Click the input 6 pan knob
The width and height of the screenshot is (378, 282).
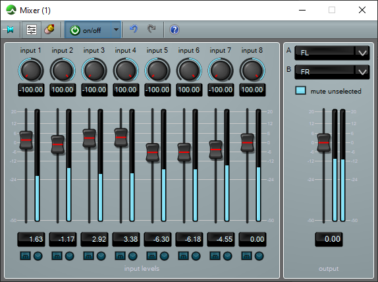point(189,70)
